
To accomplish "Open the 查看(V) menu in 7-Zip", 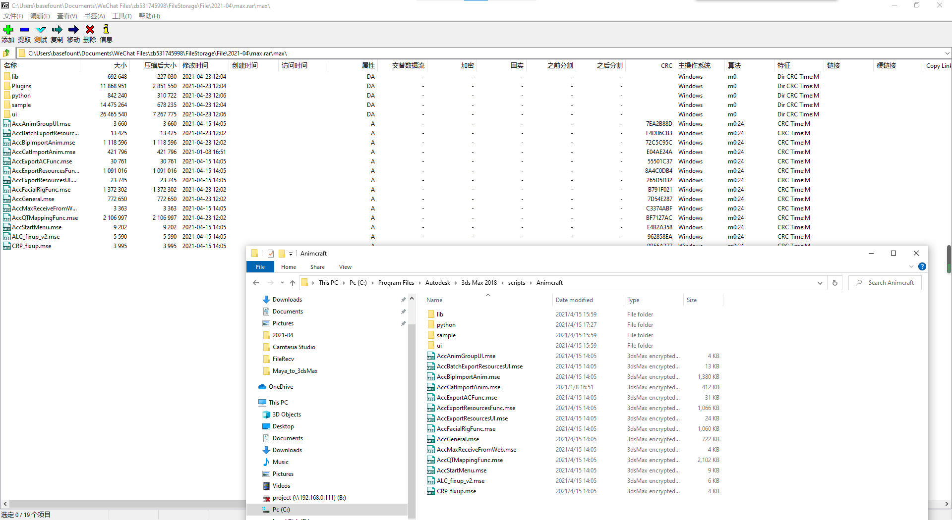I will point(67,16).
